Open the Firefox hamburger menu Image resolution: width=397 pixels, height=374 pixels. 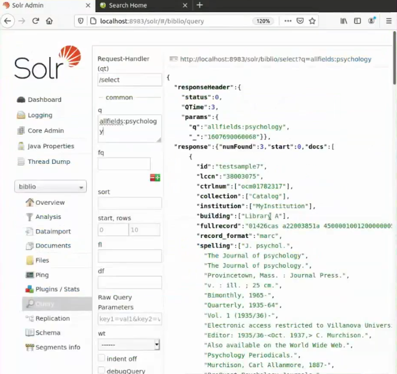389,21
